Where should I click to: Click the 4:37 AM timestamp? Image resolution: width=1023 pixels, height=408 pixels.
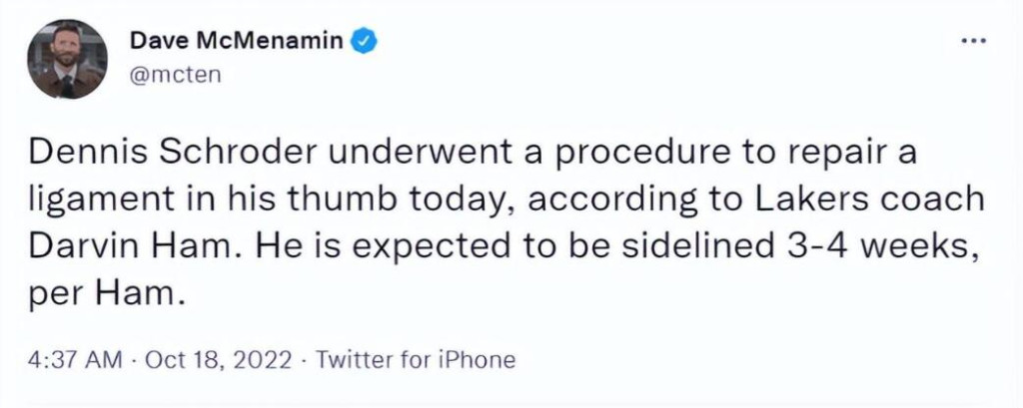coord(75,359)
